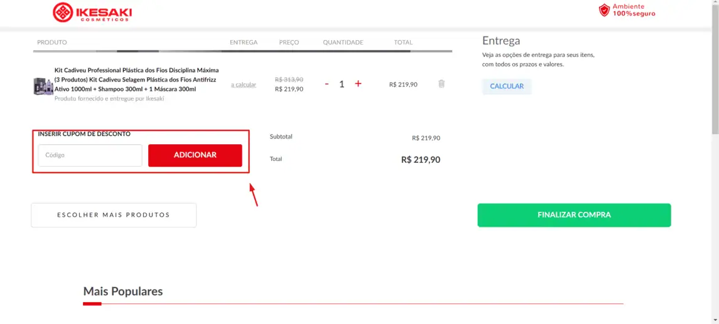719x324 pixels.
Task: Click the FINALIZAR COMPRA button
Action: 574,215
